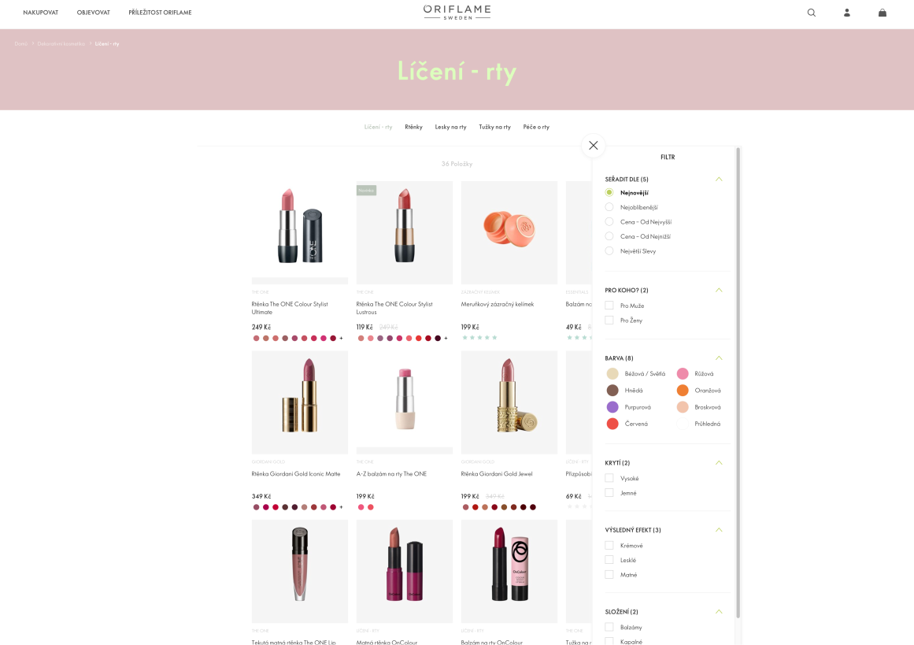The width and height of the screenshot is (914, 645).
Task: Collapse the Složení section
Action: [x=719, y=611]
